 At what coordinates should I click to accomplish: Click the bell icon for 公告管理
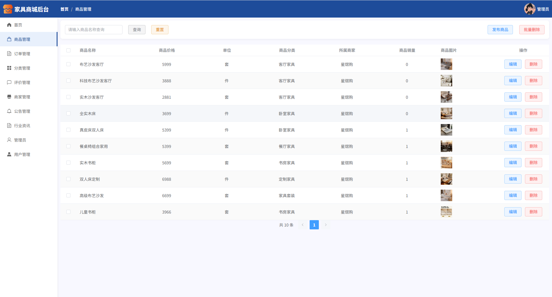pos(9,111)
